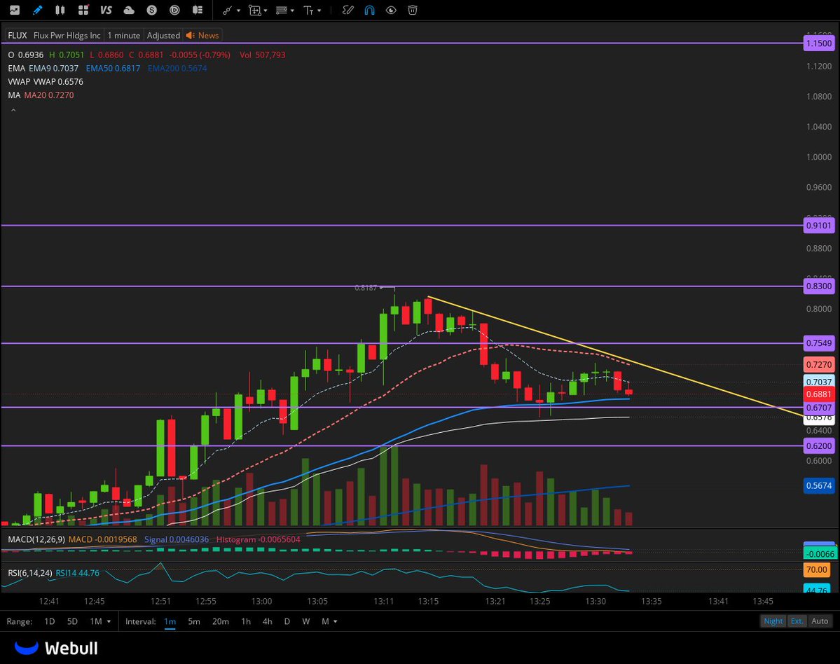This screenshot has width=840, height=664.
Task: Select the 0.9101 horizontal line price tag
Action: [x=819, y=226]
